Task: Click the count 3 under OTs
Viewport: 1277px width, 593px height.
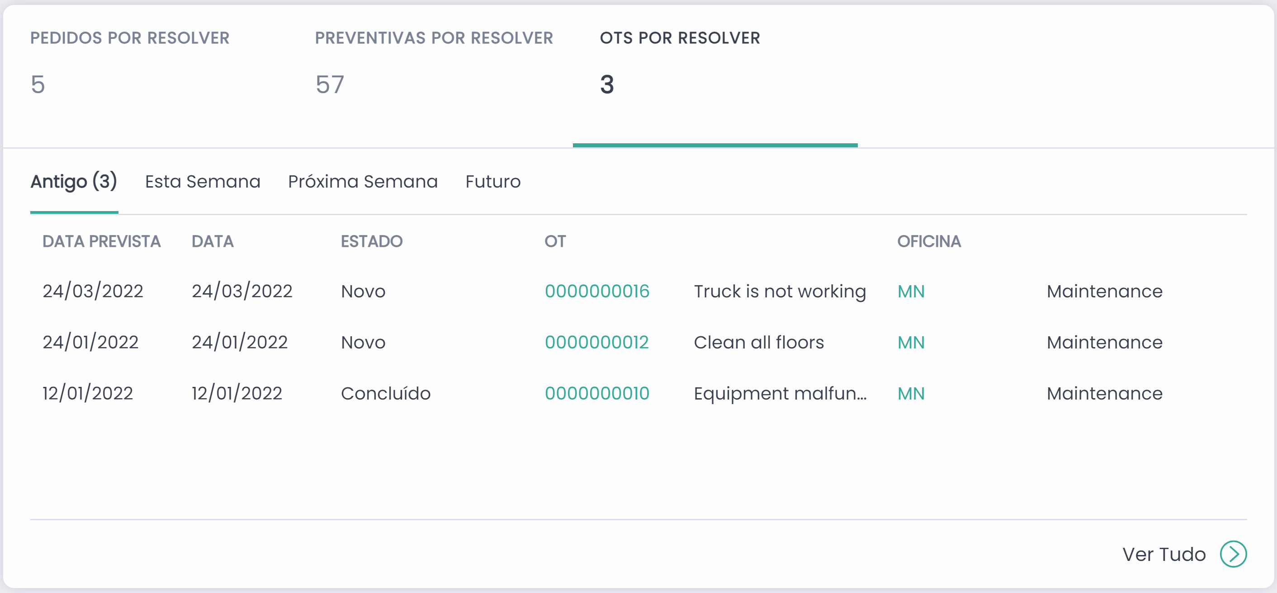Action: coord(607,84)
